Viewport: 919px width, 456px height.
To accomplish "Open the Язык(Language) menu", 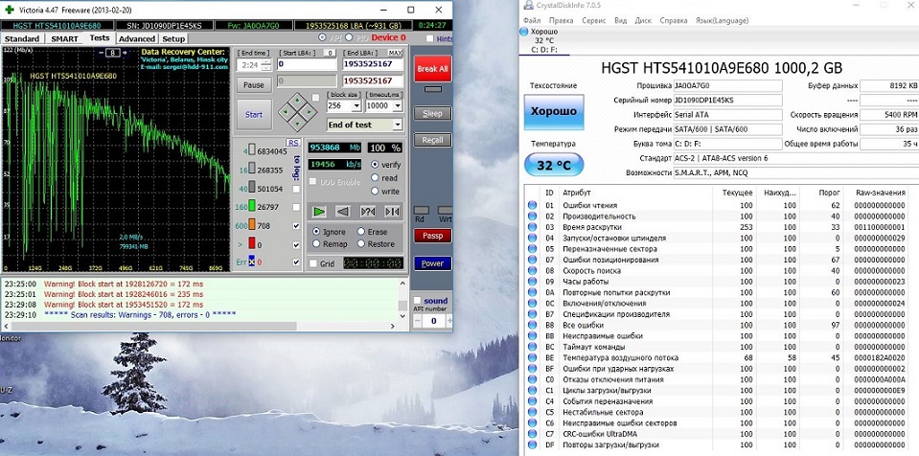I will pos(722,20).
